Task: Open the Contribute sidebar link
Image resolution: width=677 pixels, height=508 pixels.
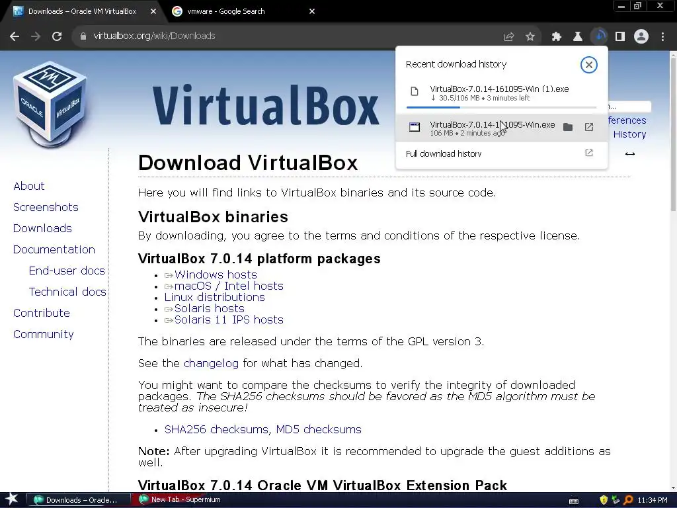Action: tap(42, 313)
